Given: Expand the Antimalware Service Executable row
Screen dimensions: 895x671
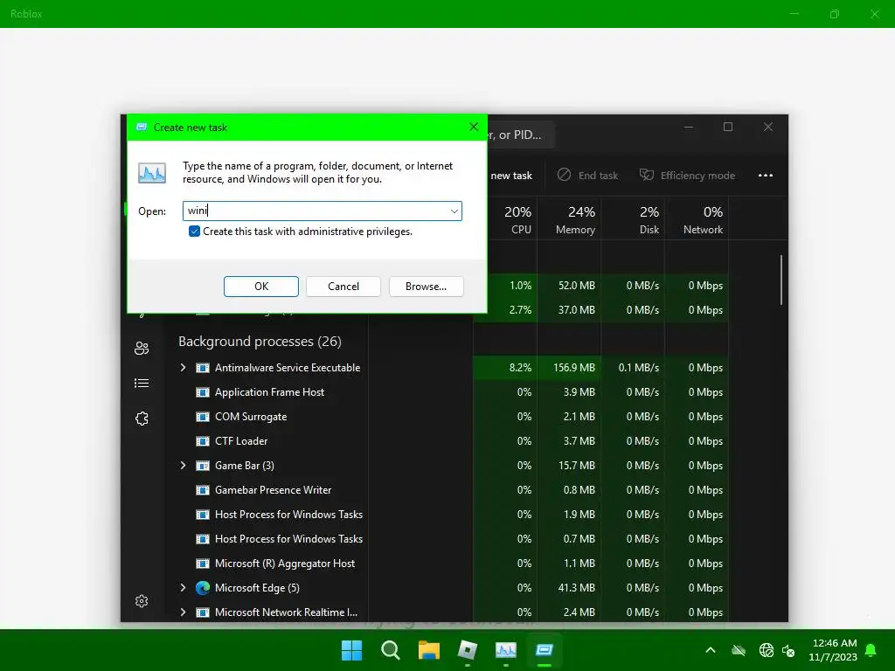Looking at the screenshot, I should (x=183, y=368).
